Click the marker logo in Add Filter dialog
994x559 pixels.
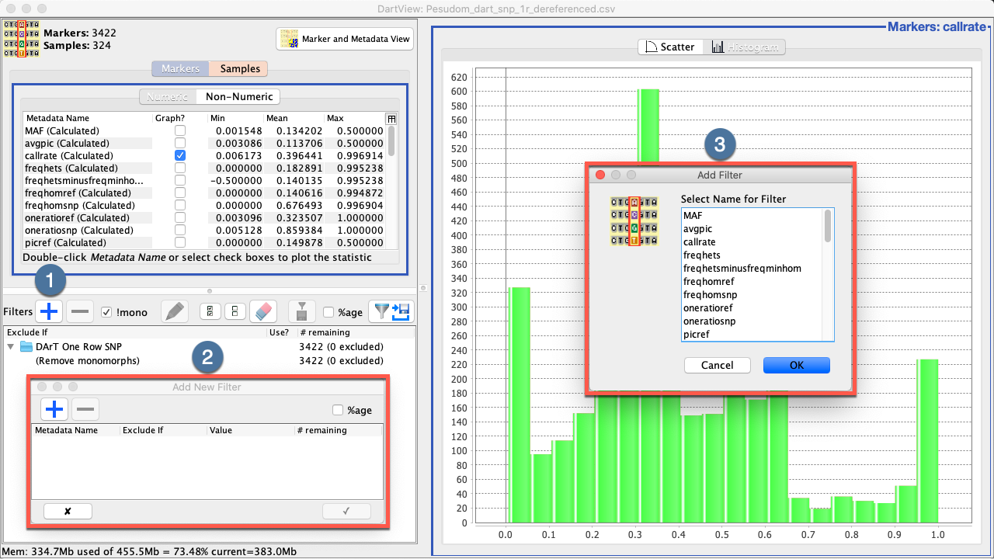[634, 221]
